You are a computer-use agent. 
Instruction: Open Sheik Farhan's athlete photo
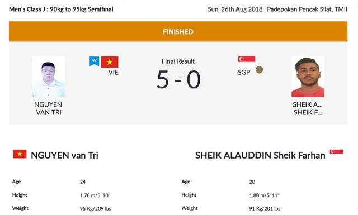click(x=308, y=77)
